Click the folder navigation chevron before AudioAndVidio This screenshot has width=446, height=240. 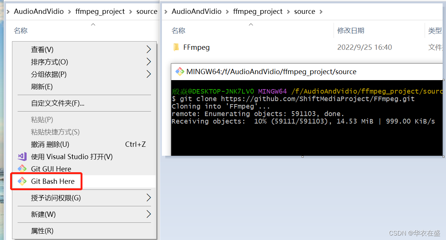point(7,12)
